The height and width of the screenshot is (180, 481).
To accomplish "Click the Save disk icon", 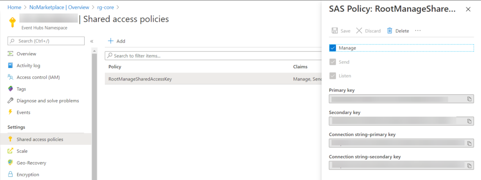I will (x=334, y=30).
